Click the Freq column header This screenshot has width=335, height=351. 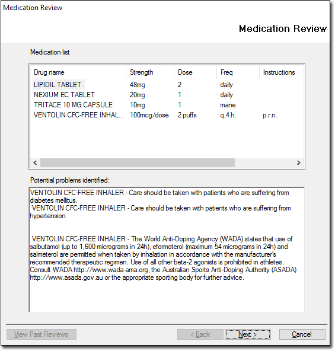(x=238, y=72)
